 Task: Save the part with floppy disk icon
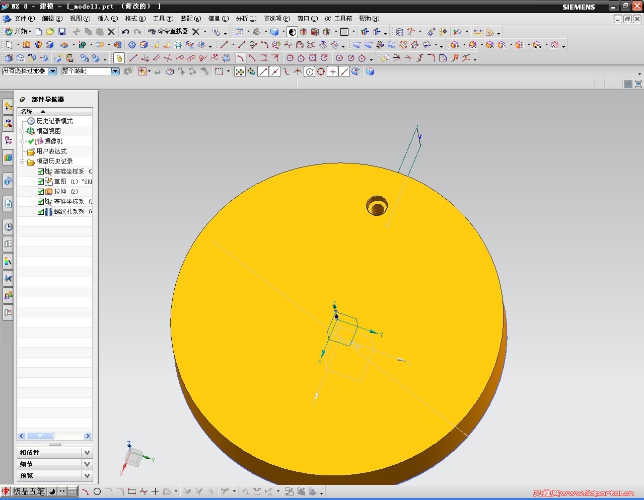62,31
